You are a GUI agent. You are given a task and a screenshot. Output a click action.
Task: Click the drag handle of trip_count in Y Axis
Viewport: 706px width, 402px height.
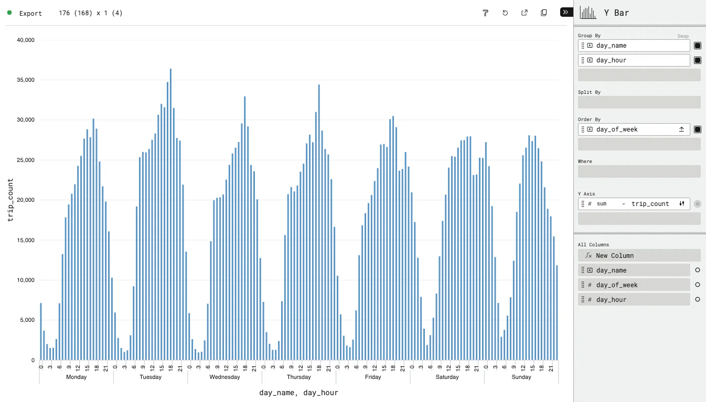582,204
